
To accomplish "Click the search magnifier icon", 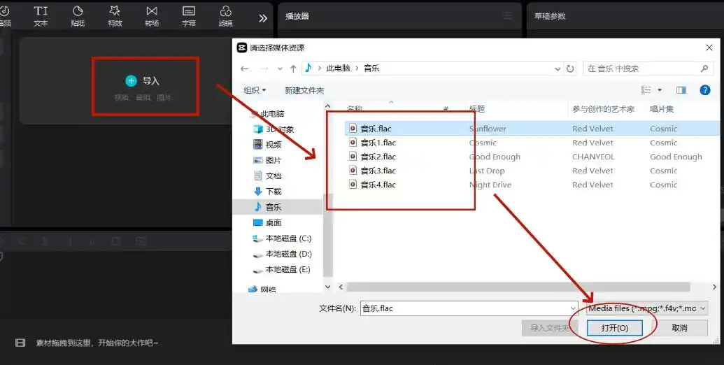I will click(x=704, y=69).
